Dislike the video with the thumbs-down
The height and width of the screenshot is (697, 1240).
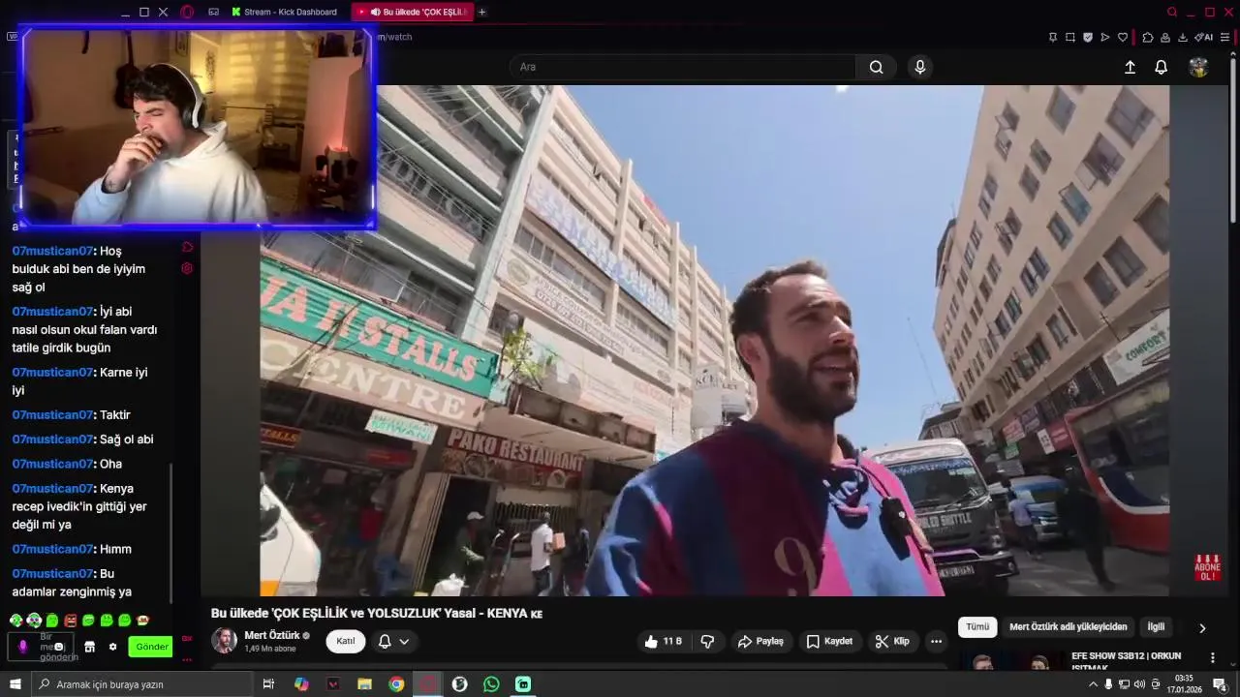click(707, 641)
